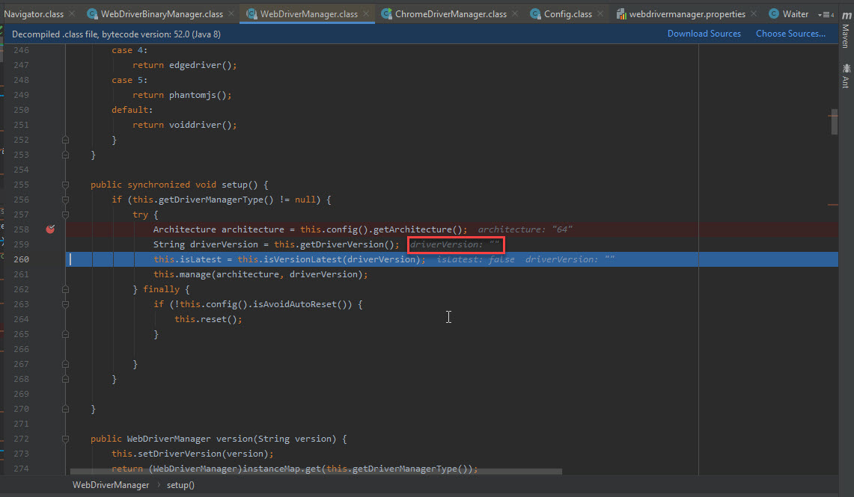Open the hidden tabs list showing 4
Viewport: 854px width, 497px height.
826,13
